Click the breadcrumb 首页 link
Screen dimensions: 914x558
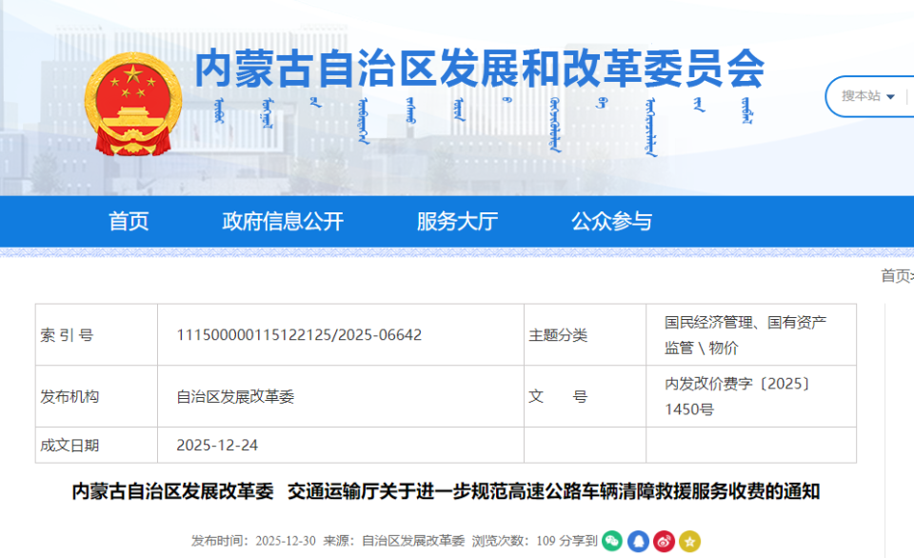tap(891, 276)
